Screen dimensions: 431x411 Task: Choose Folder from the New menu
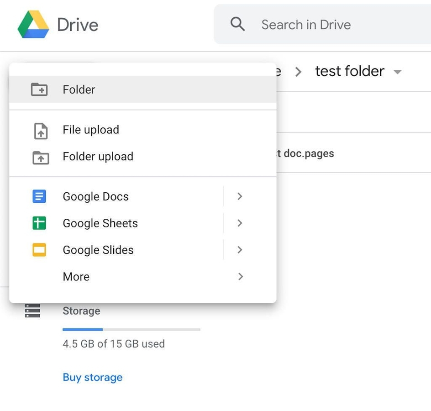click(79, 90)
